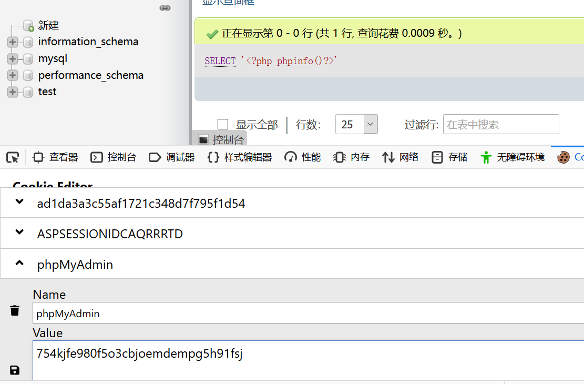584x384 pixels.
Task: Open the 无障碍环境 accessibility panel
Action: [513, 157]
